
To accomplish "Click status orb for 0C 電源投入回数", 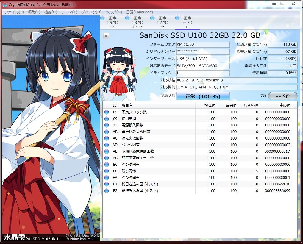I will (x=107, y=125).
